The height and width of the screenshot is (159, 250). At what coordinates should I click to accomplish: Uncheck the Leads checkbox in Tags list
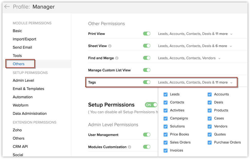pyautogui.click(x=166, y=95)
